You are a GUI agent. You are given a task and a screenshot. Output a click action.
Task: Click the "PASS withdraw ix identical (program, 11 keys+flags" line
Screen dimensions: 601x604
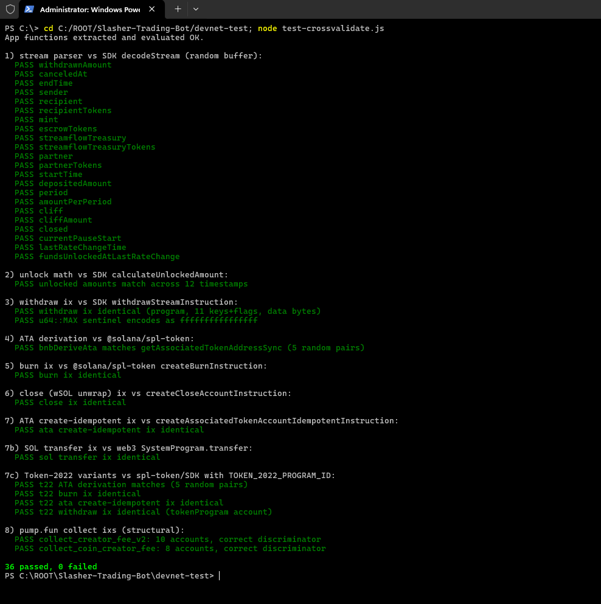click(x=168, y=311)
